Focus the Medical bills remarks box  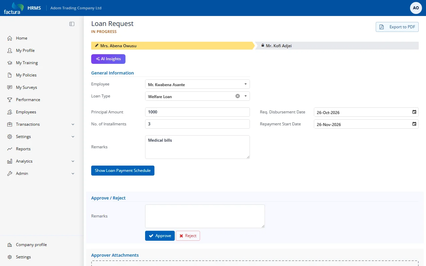click(x=197, y=147)
